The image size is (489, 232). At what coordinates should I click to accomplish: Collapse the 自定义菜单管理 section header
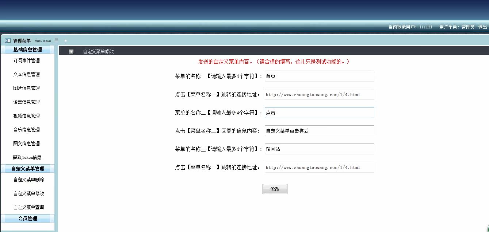coord(27,169)
